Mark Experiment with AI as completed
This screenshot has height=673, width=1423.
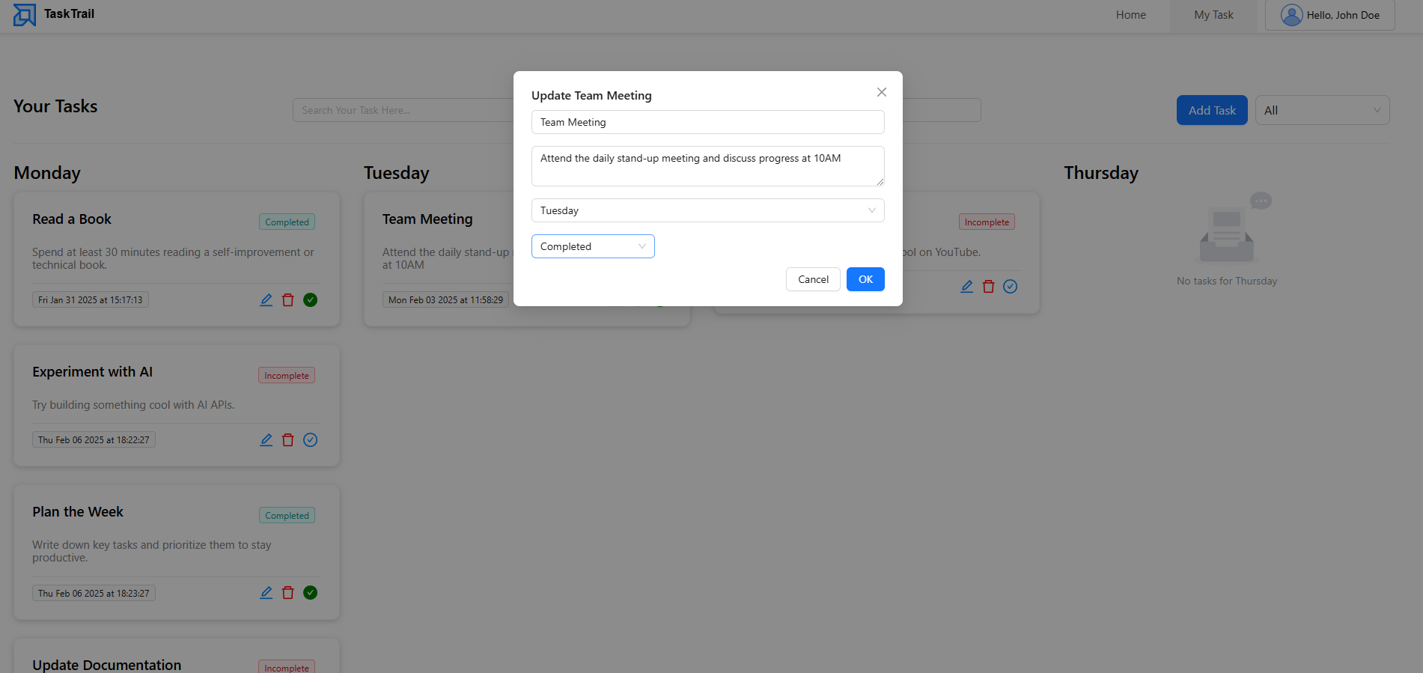310,439
